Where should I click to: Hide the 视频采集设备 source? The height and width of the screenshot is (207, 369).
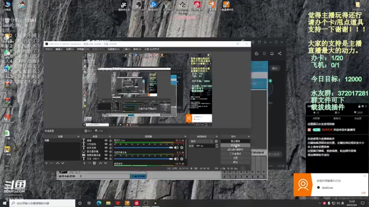click(x=106, y=155)
